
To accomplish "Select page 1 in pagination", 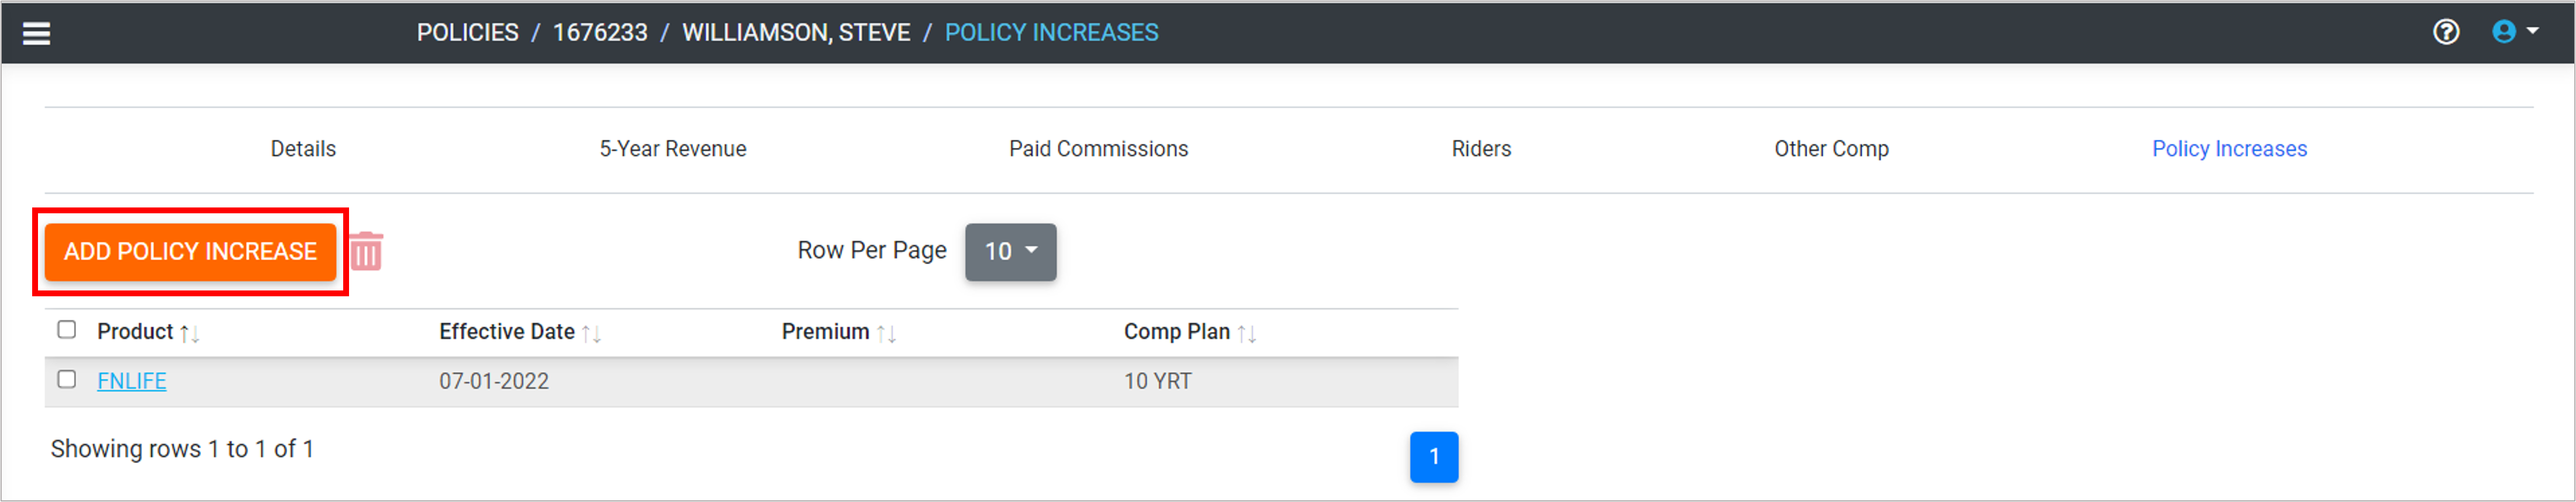I will [1433, 457].
